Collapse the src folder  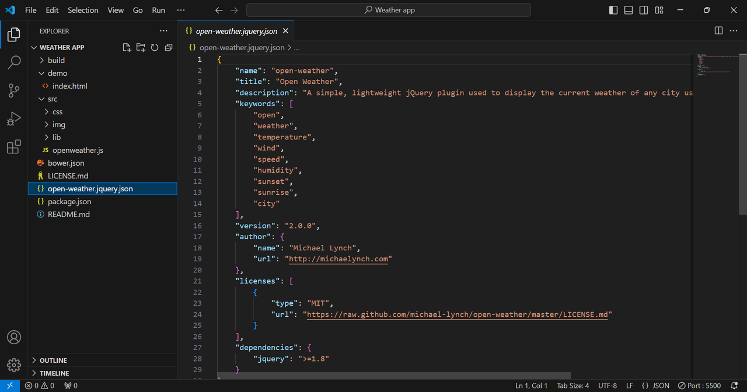[x=102, y=99]
